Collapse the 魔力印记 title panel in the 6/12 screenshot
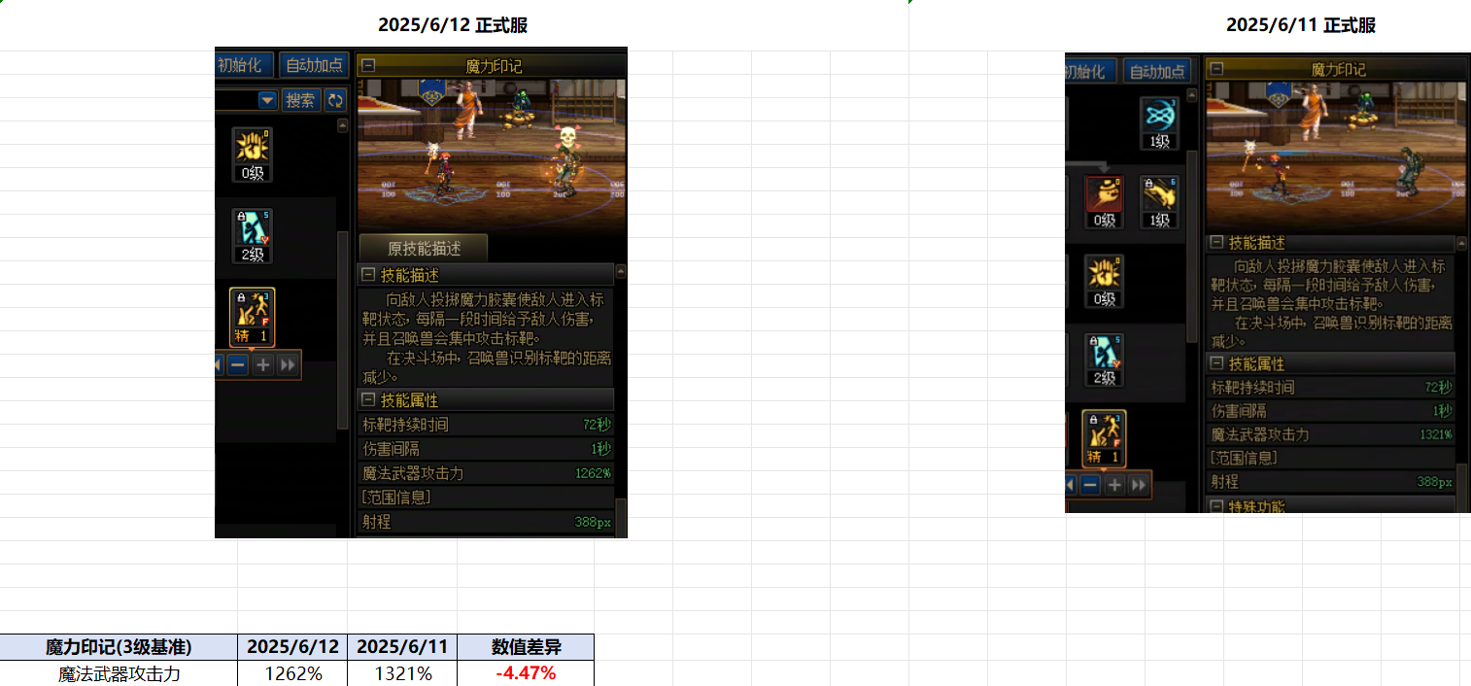This screenshot has height=686, width=1471. (368, 66)
